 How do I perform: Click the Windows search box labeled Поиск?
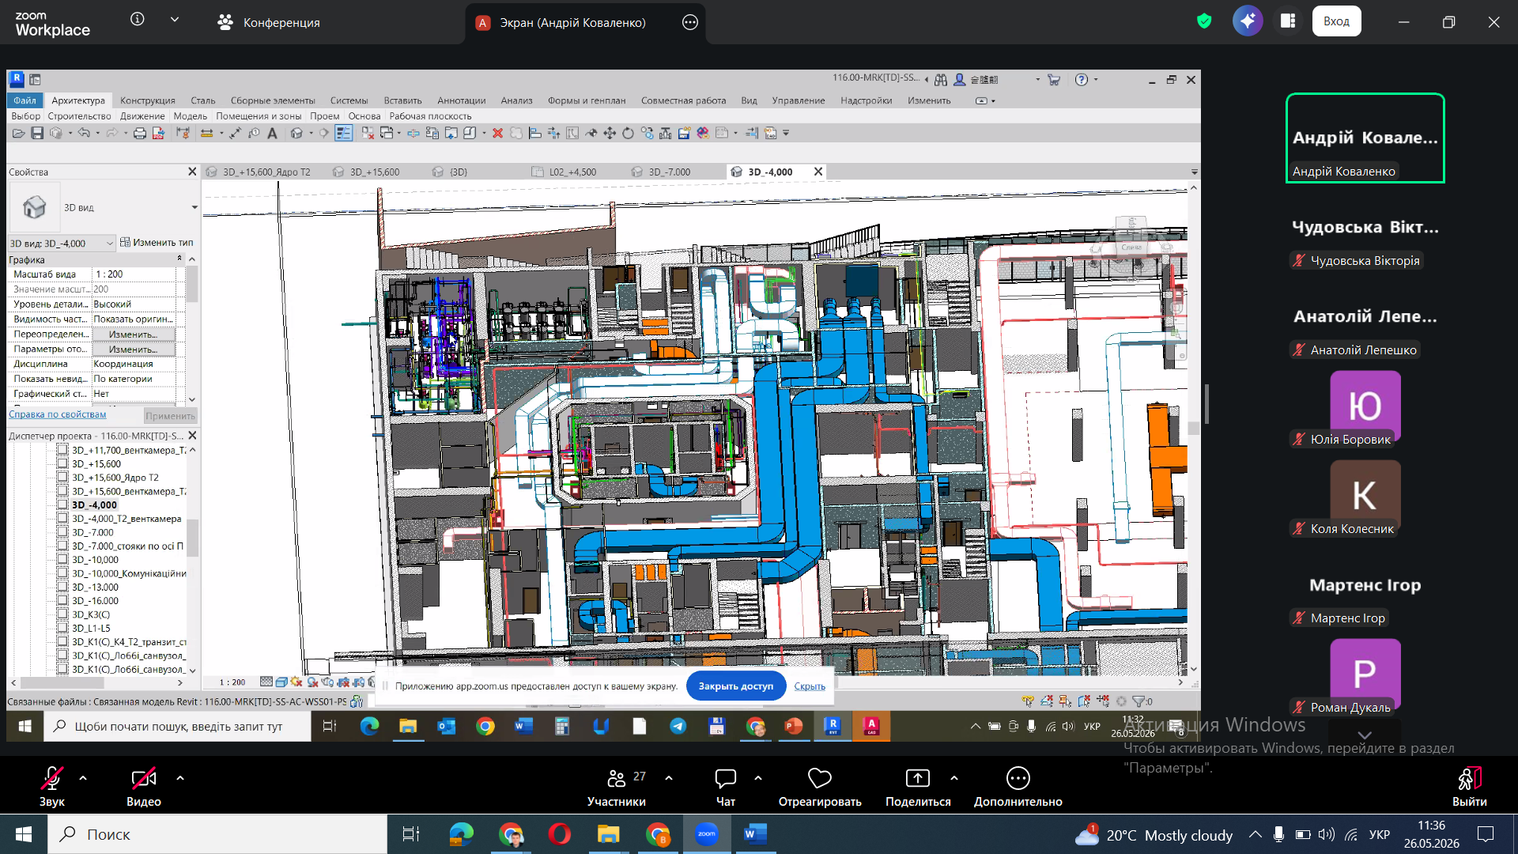click(x=217, y=834)
